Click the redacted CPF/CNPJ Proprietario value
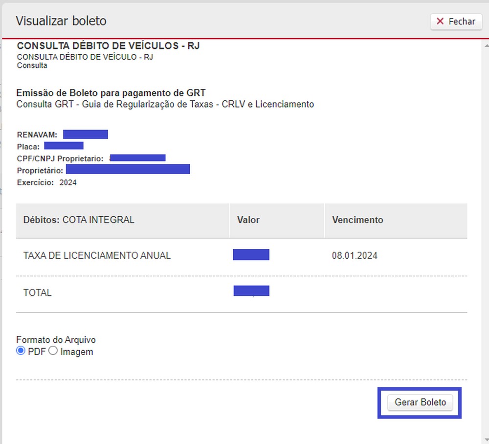489x444 pixels. (x=138, y=158)
